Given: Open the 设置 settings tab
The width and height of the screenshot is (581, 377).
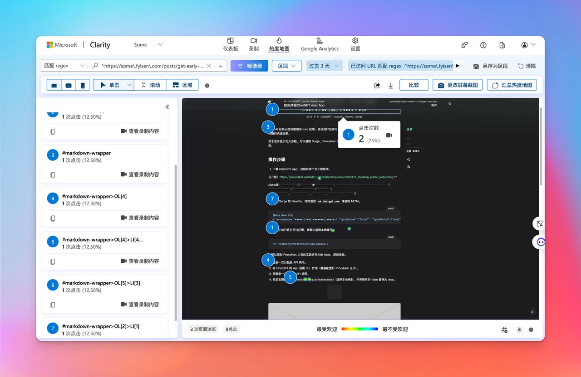Looking at the screenshot, I should (355, 44).
